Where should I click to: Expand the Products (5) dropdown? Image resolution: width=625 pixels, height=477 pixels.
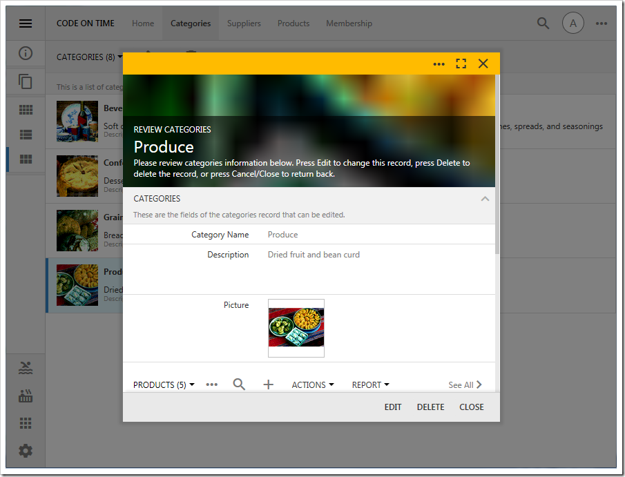(164, 385)
